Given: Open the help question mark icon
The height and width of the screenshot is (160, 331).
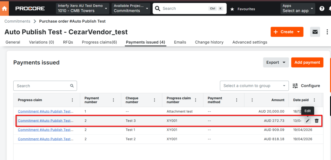Looking at the screenshot, I should point(322,9).
